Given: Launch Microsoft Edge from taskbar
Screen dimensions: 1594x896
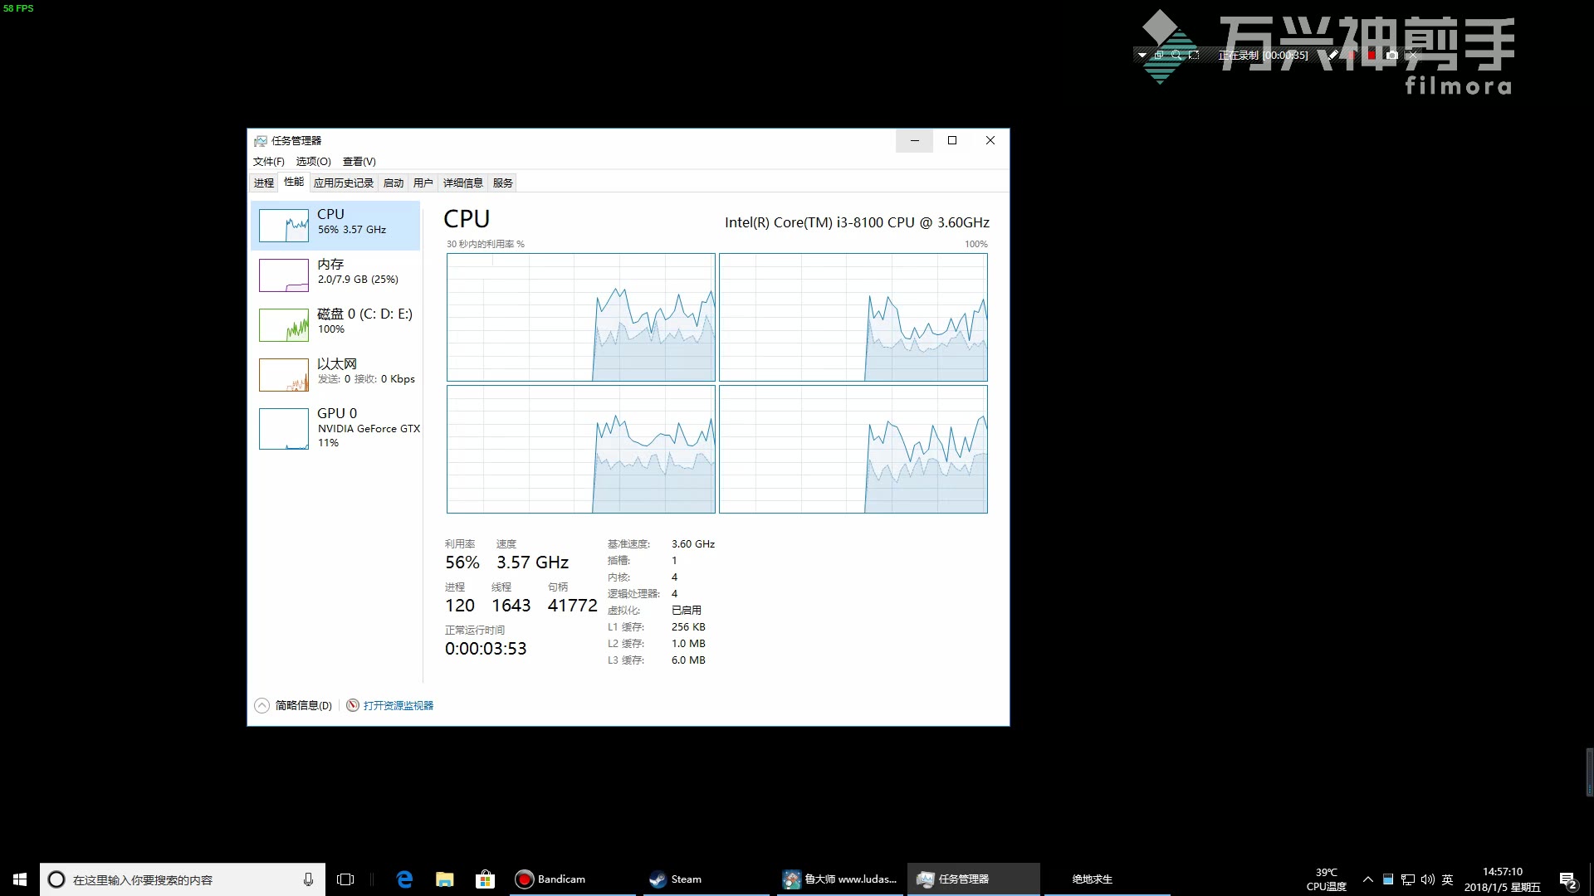Looking at the screenshot, I should click(404, 879).
